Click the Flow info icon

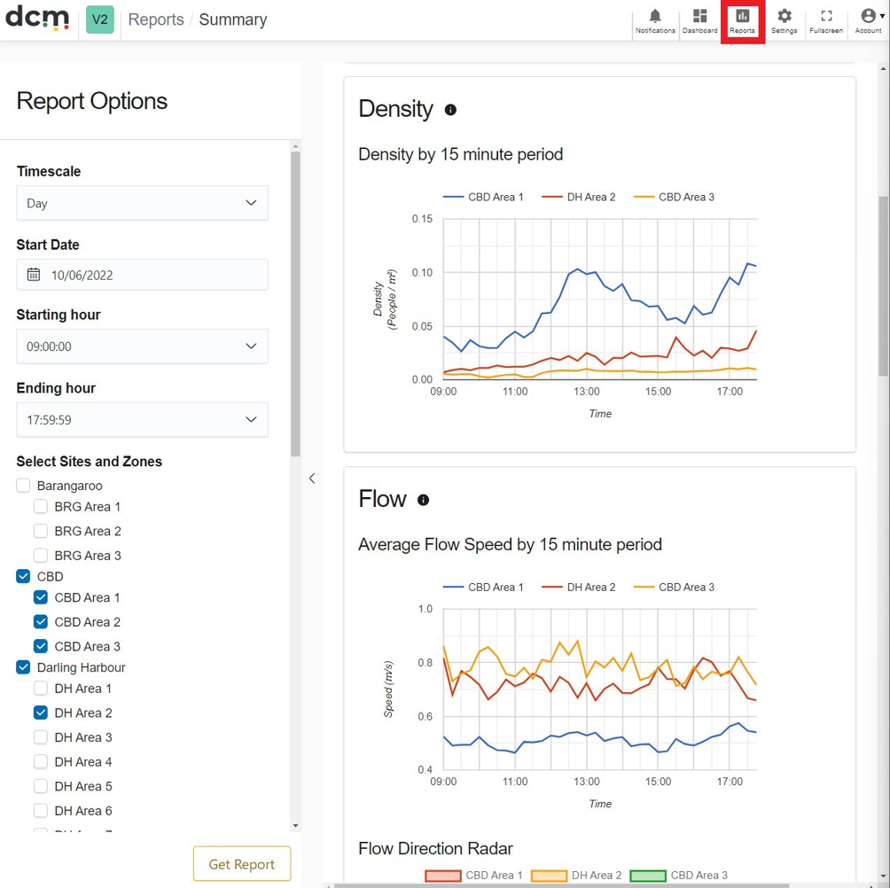[x=423, y=500]
